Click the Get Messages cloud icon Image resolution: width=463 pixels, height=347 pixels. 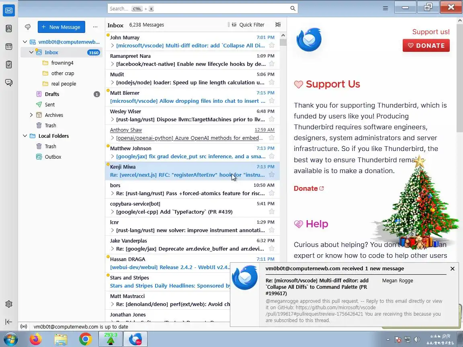click(x=28, y=27)
